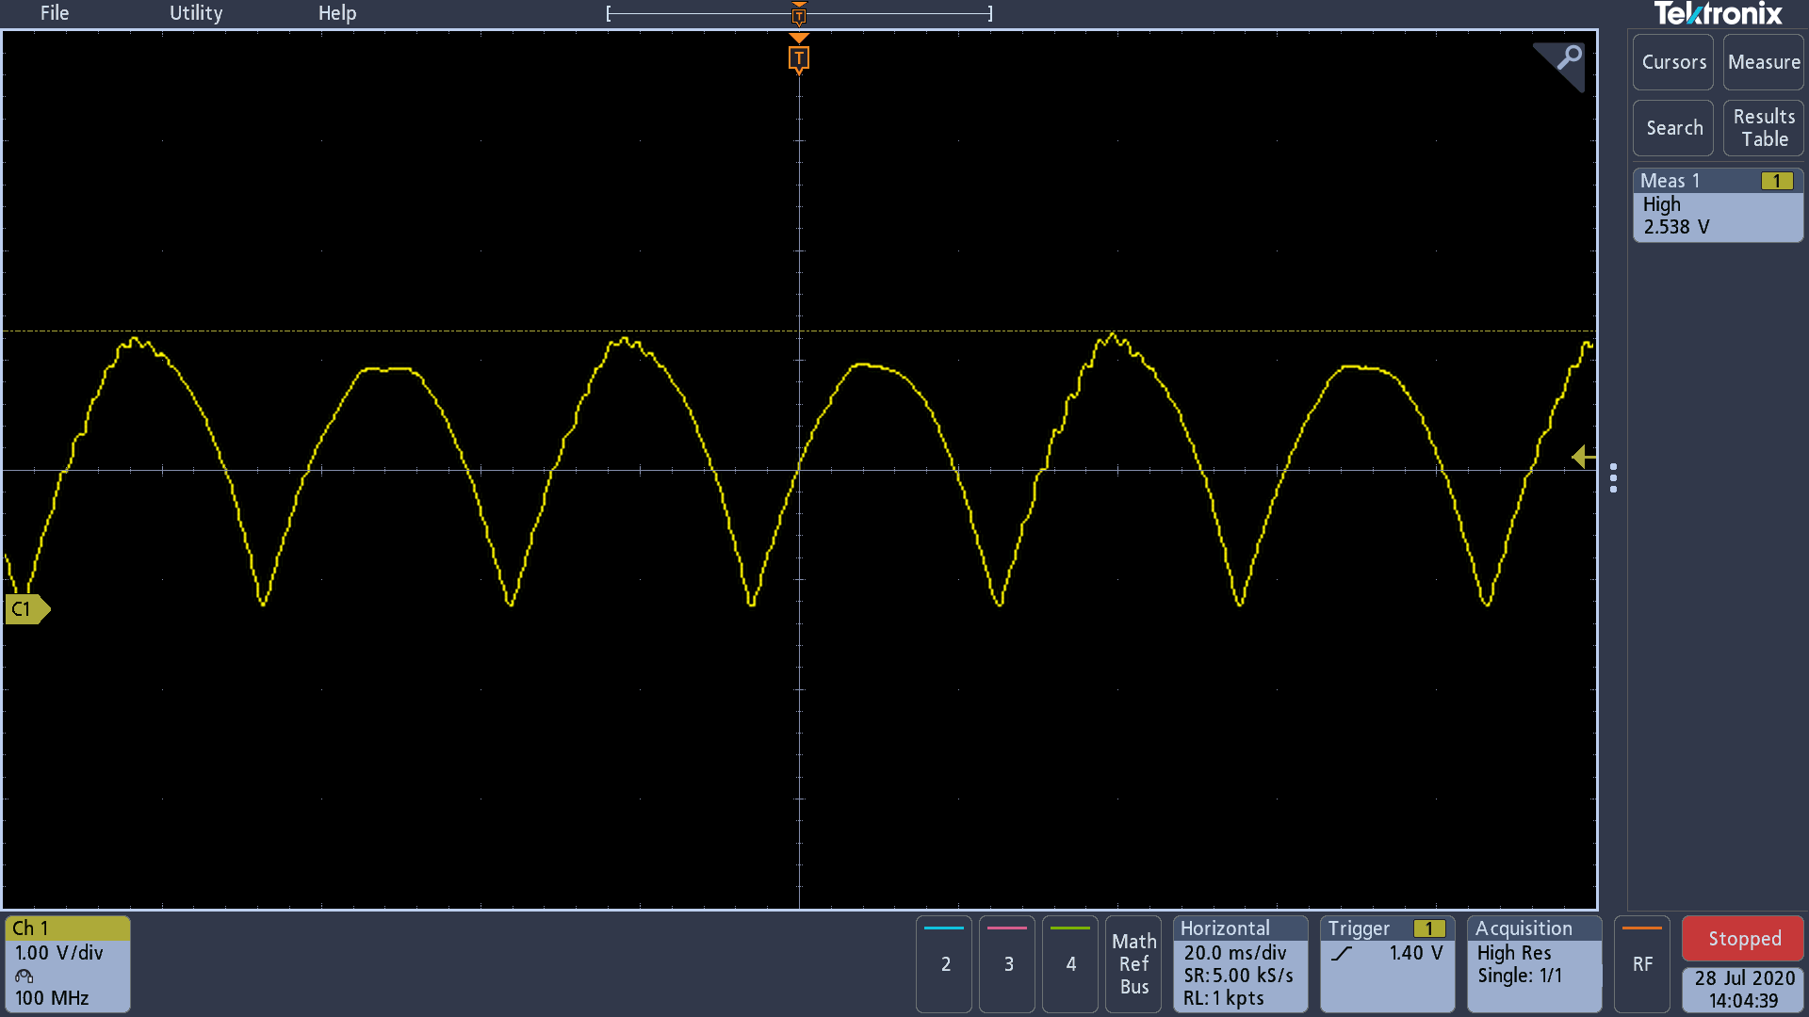The width and height of the screenshot is (1809, 1017).
Task: Open the Ch 1 vertical settings badge
Action: tap(67, 963)
